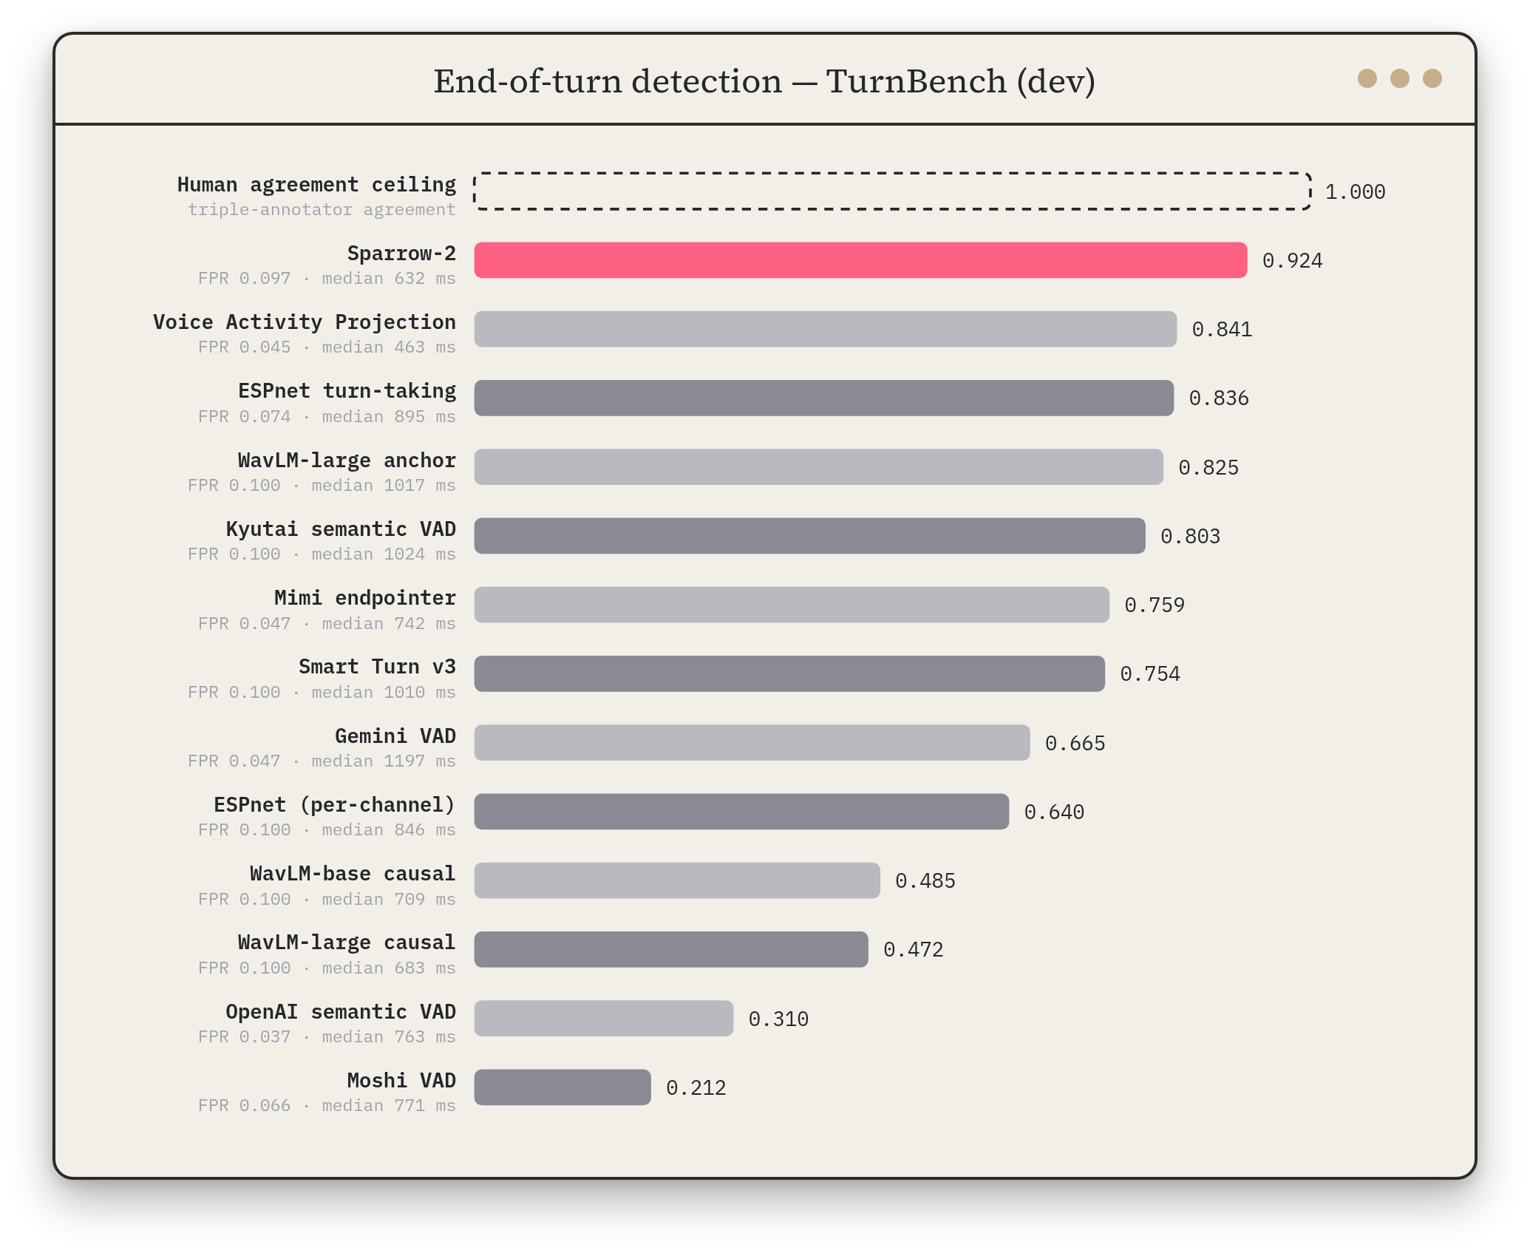Click the last tan window dot
The image size is (1530, 1253).
click(1432, 78)
